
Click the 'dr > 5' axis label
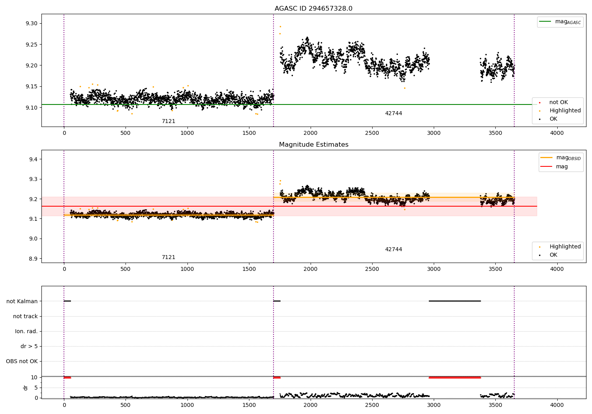[29, 346]
